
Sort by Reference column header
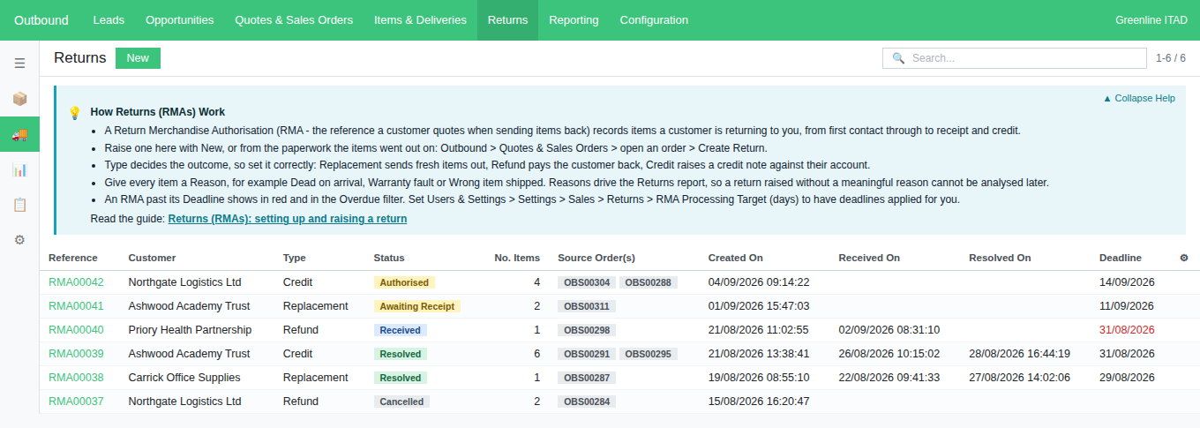[x=73, y=258]
